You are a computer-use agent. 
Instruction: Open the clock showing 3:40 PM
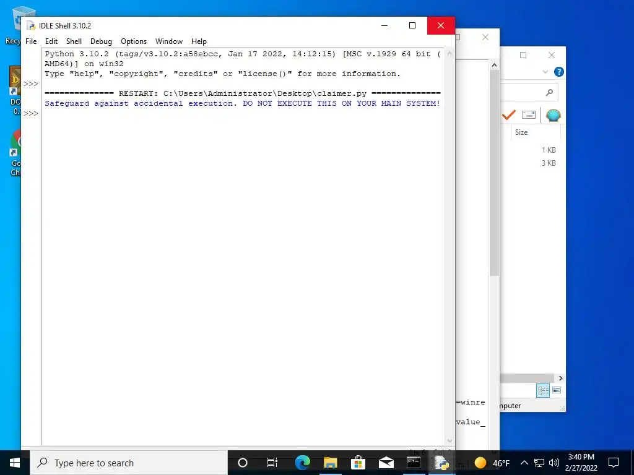pos(581,463)
